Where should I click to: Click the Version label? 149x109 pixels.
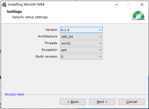click(51, 30)
